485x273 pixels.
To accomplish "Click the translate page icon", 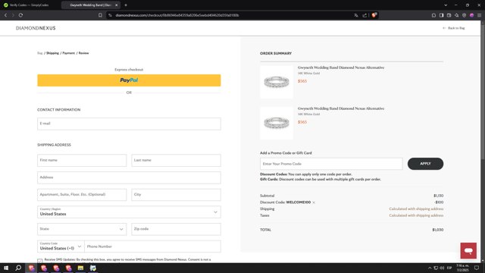I will point(356,15).
